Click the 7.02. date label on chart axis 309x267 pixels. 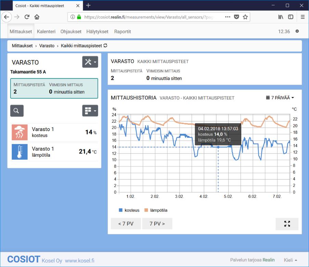pos(277,196)
